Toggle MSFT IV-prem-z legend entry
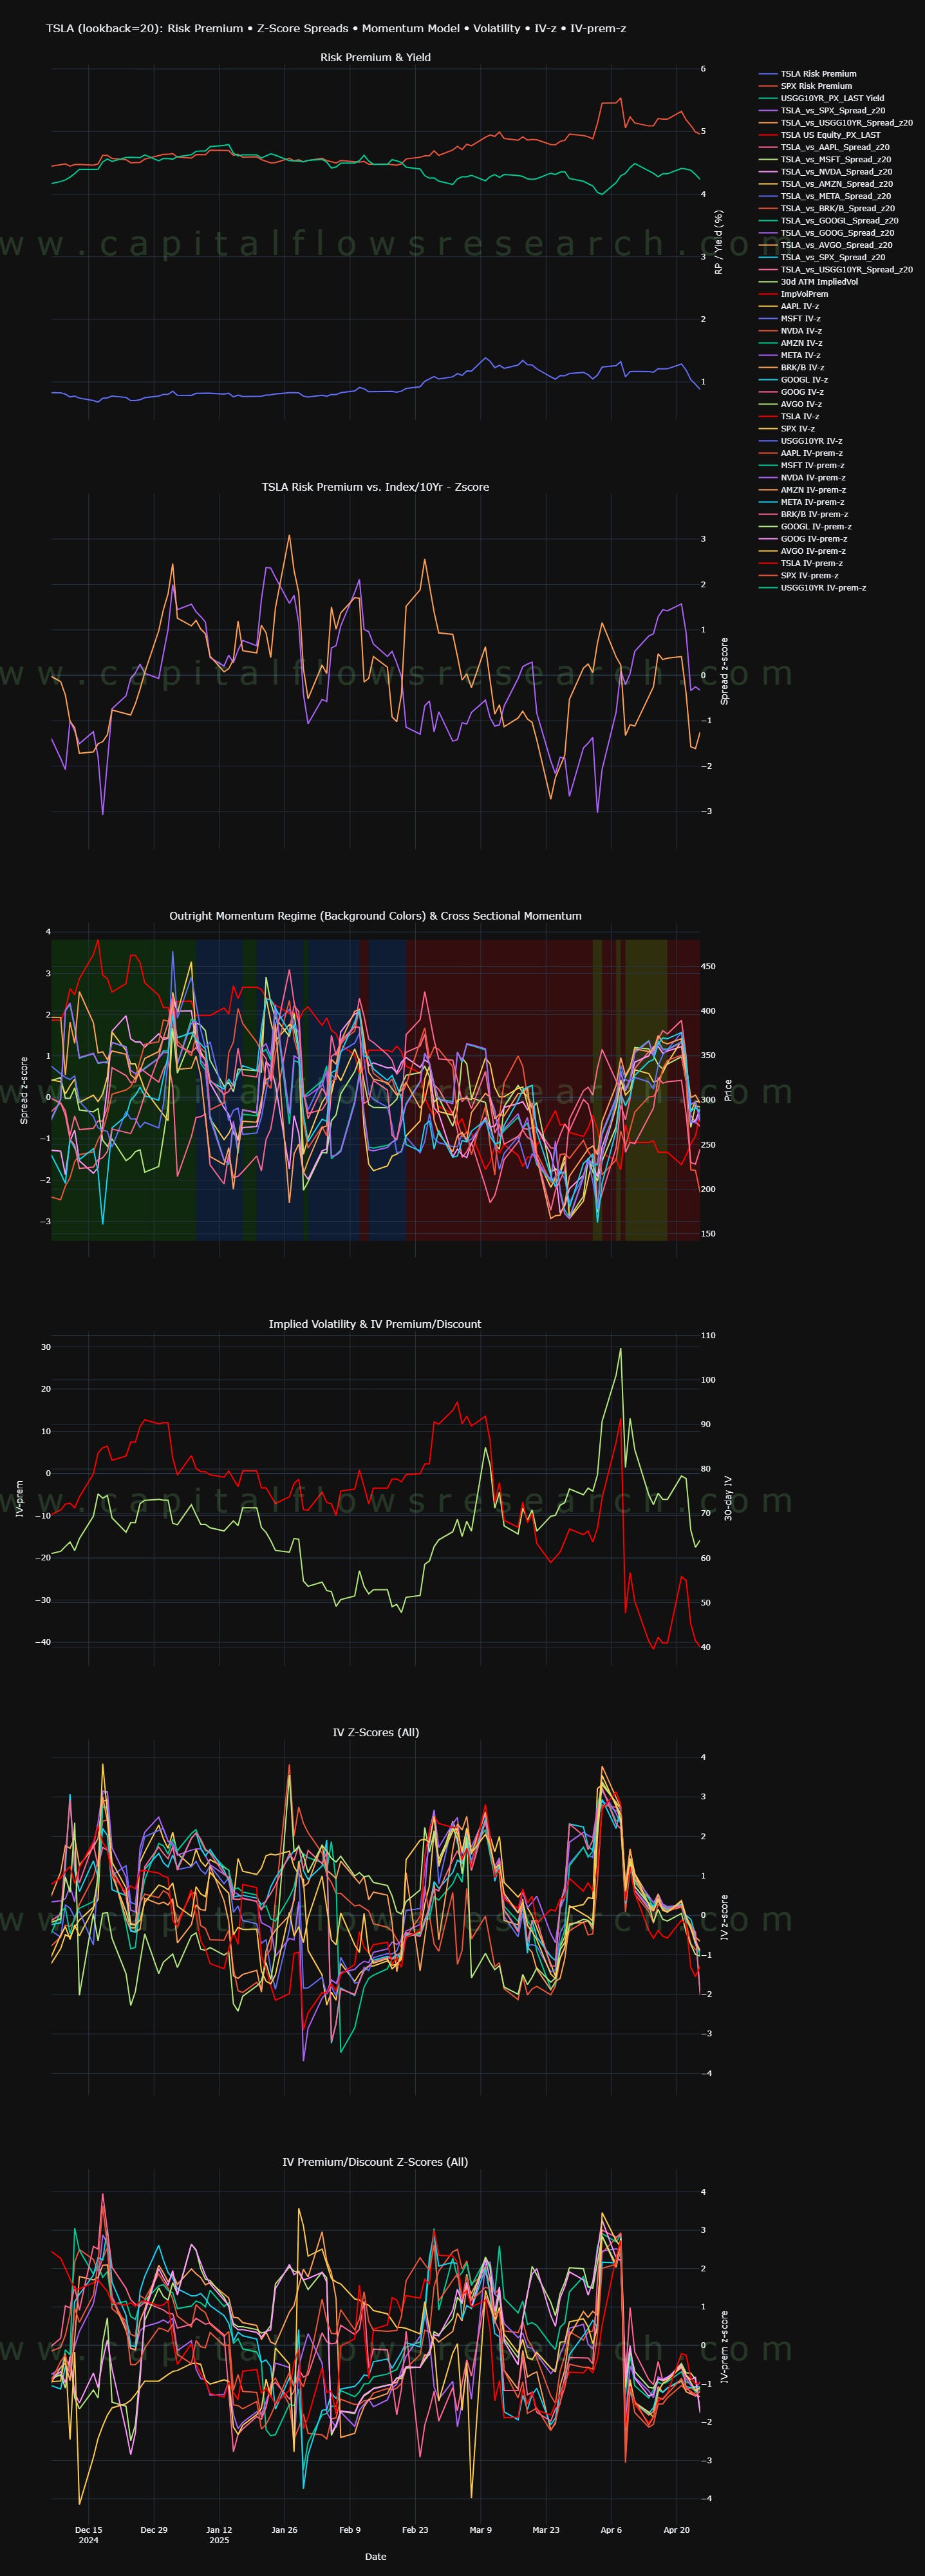The image size is (925, 2576). point(802,465)
